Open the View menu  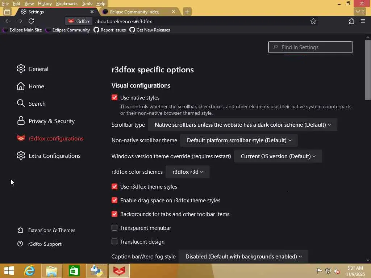[29, 4]
